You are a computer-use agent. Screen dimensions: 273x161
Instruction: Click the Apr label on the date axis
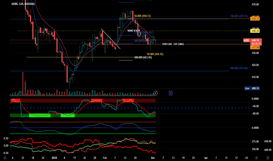point(206,158)
